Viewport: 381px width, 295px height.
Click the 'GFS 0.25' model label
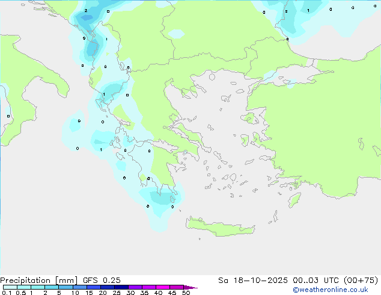click(x=102, y=281)
